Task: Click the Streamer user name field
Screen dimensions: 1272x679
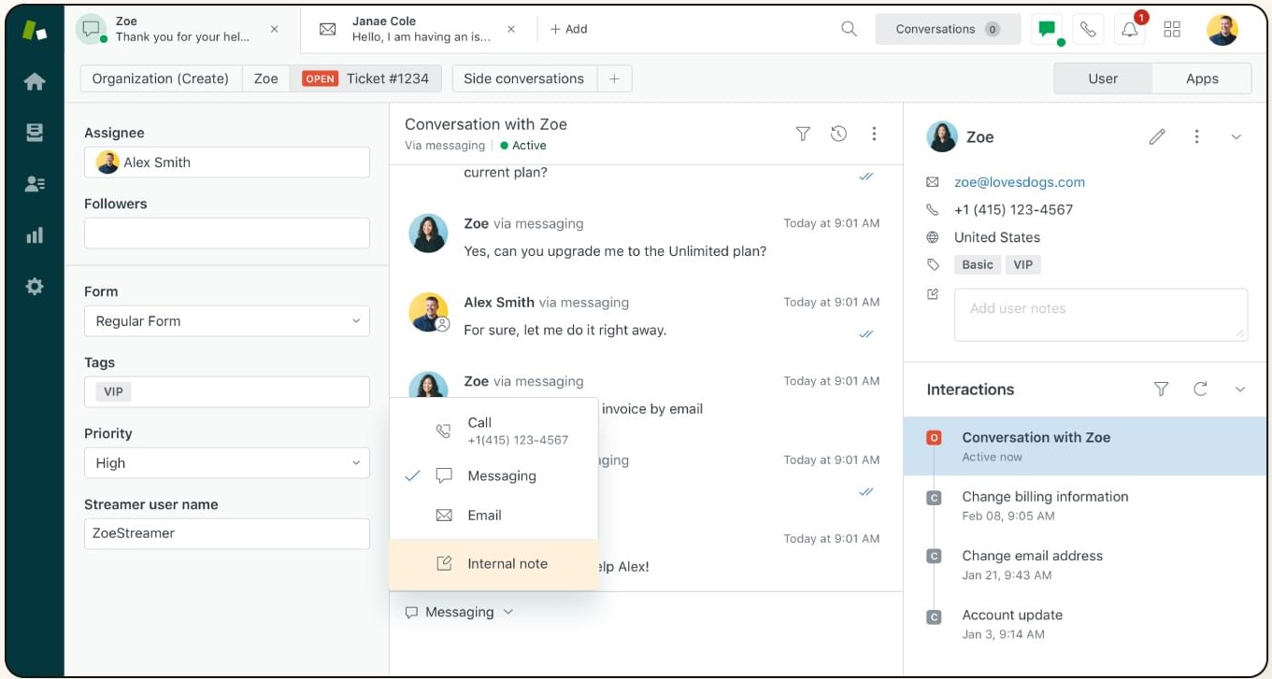Action: pos(227,533)
